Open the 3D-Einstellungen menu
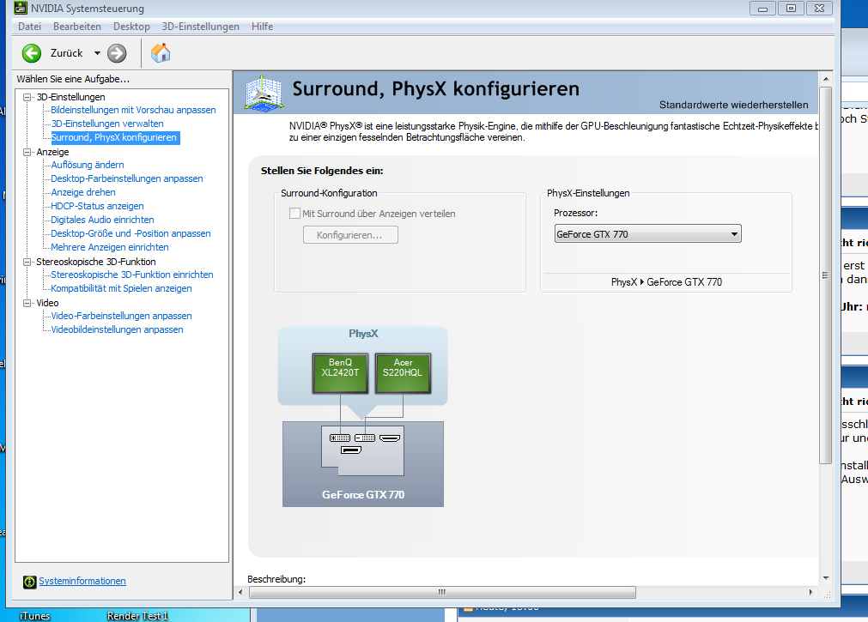This screenshot has width=868, height=622. 200,27
